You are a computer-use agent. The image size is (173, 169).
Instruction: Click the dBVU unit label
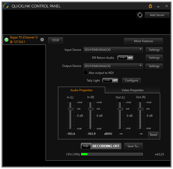click(108, 134)
